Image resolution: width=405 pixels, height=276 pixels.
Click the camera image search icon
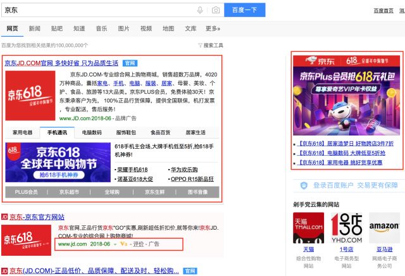coord(216,10)
